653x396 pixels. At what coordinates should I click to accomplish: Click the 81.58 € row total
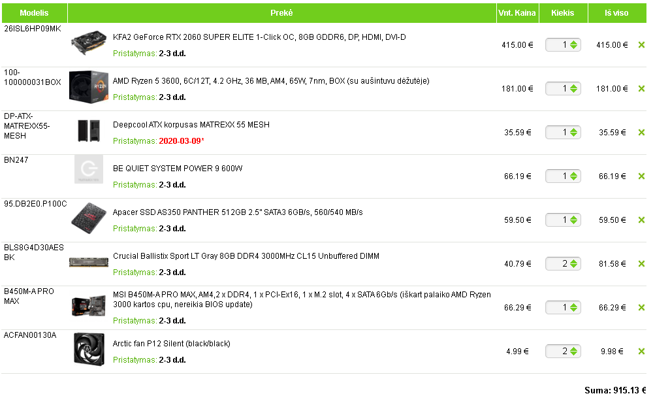(613, 264)
